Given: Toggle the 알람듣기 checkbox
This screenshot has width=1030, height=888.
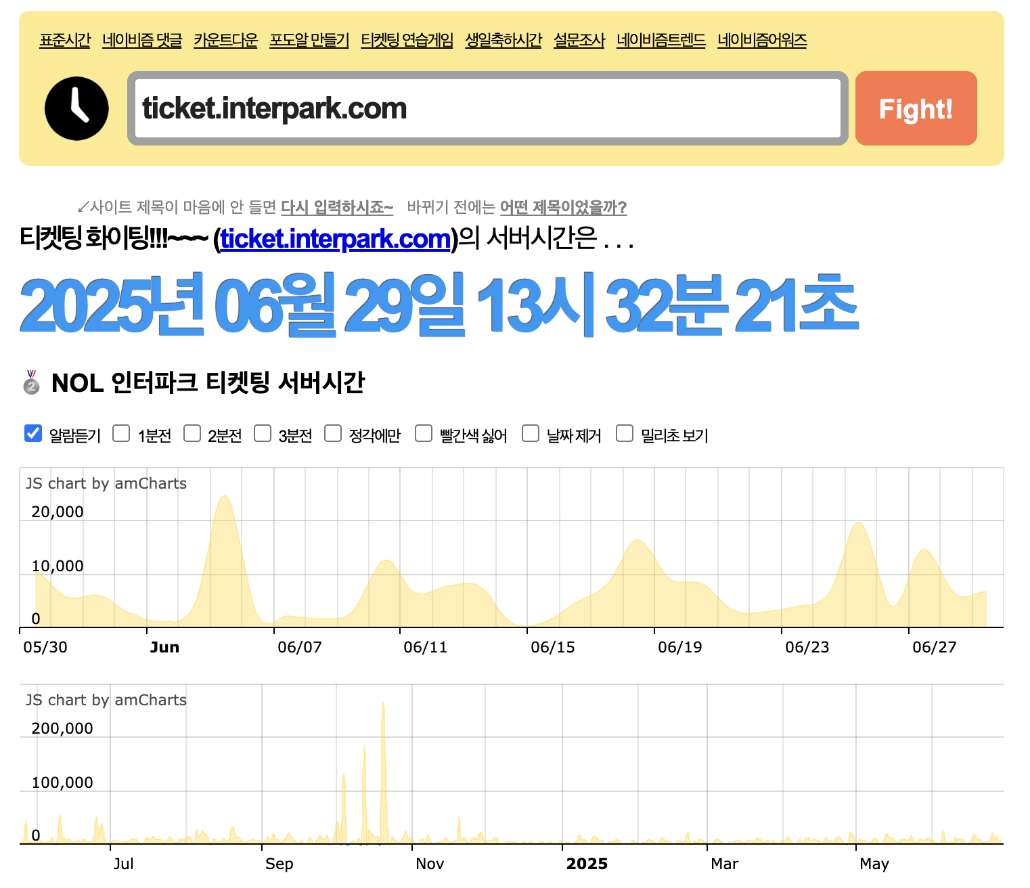Looking at the screenshot, I should pyautogui.click(x=33, y=433).
